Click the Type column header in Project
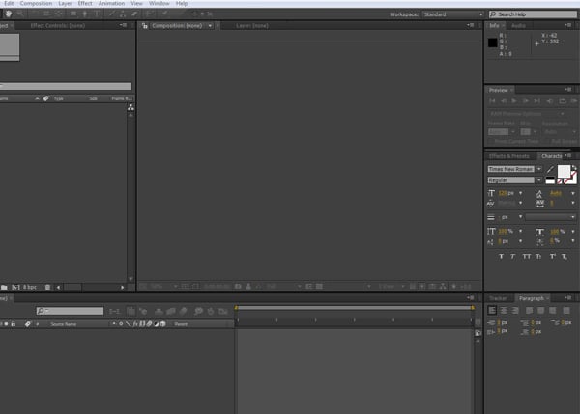The image size is (580, 414). [58, 98]
